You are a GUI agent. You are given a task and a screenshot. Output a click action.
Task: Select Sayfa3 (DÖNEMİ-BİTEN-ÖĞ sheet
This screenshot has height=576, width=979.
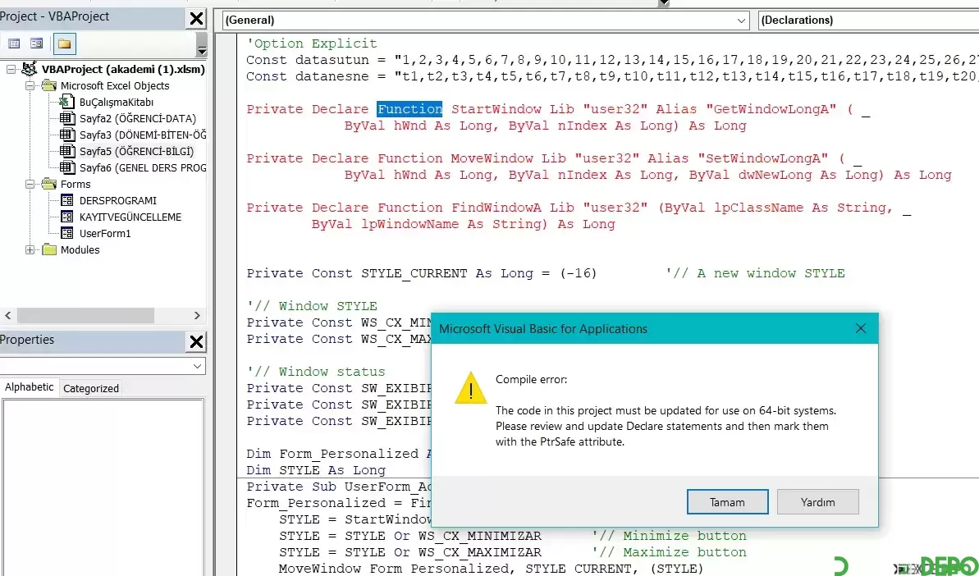pos(142,135)
